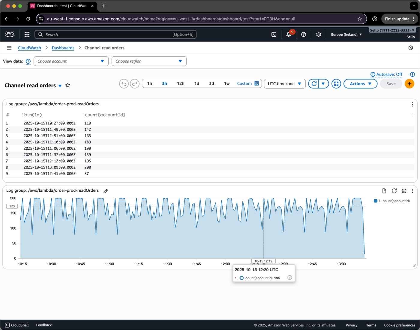Go to Dashboards breadcrumb link
Image resolution: width=420 pixels, height=330 pixels.
63,48
